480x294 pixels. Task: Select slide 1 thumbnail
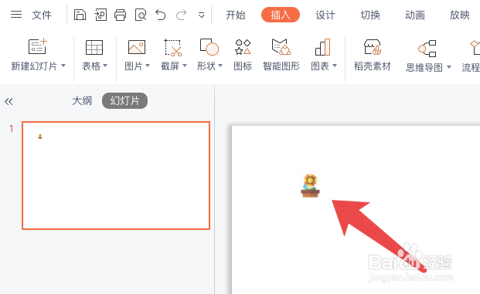point(116,175)
